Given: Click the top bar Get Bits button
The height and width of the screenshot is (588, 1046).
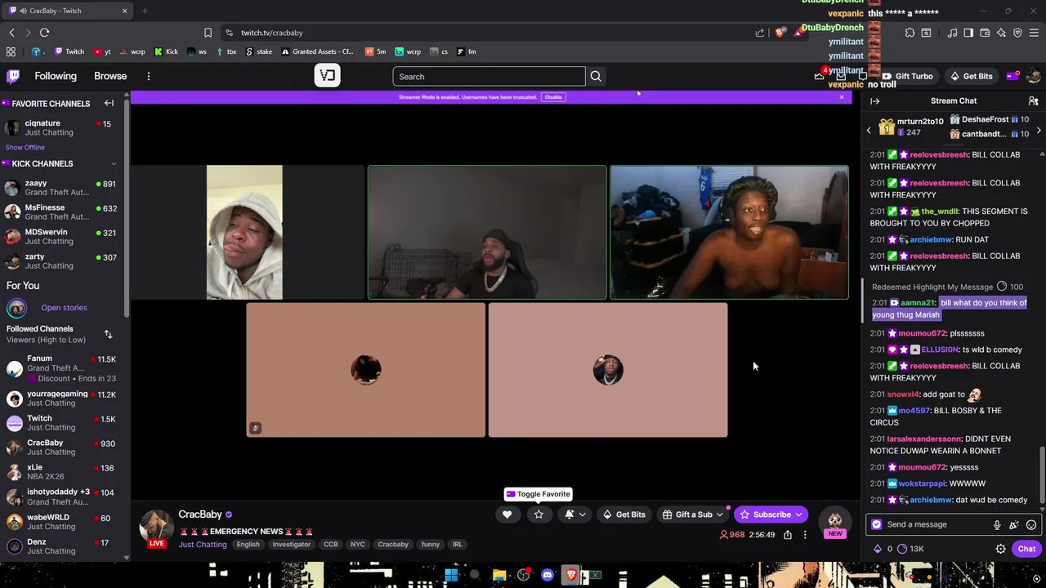Looking at the screenshot, I should pos(971,76).
